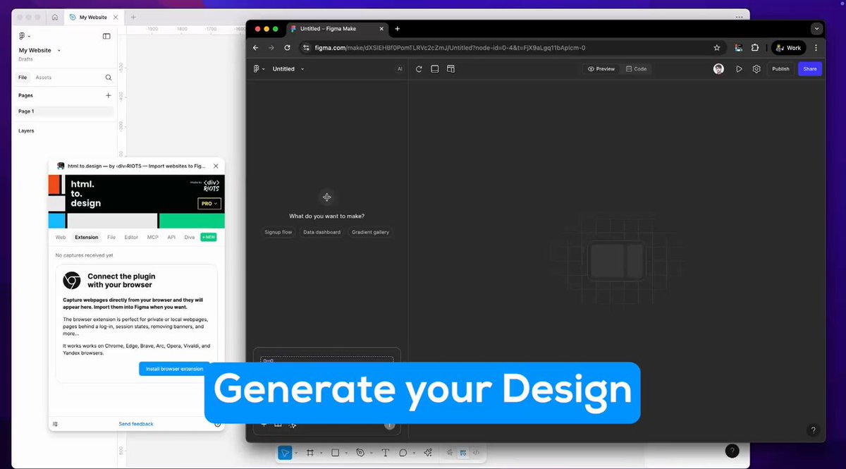This screenshot has width=846, height=469.
Task: Click the user avatar in Figma Make
Action: (718, 69)
